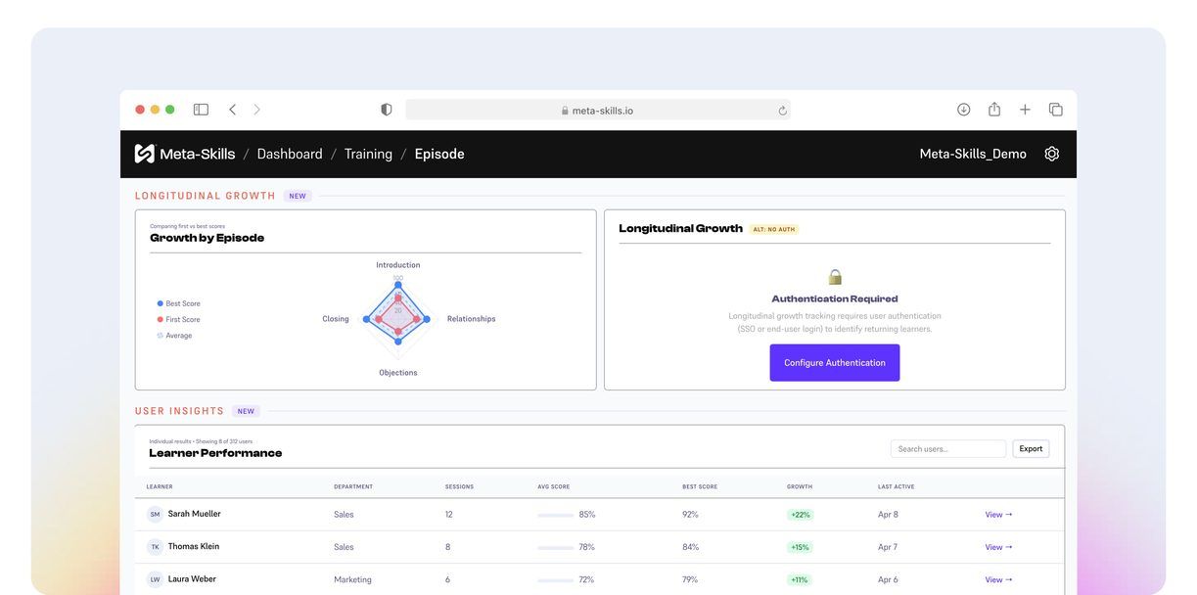Open View link for Laura Weber
The height and width of the screenshot is (595, 1197).
coord(998,579)
